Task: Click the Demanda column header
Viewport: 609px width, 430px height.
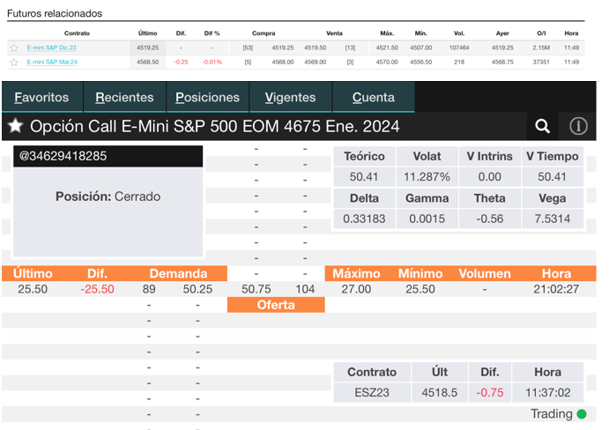Action: tap(178, 273)
